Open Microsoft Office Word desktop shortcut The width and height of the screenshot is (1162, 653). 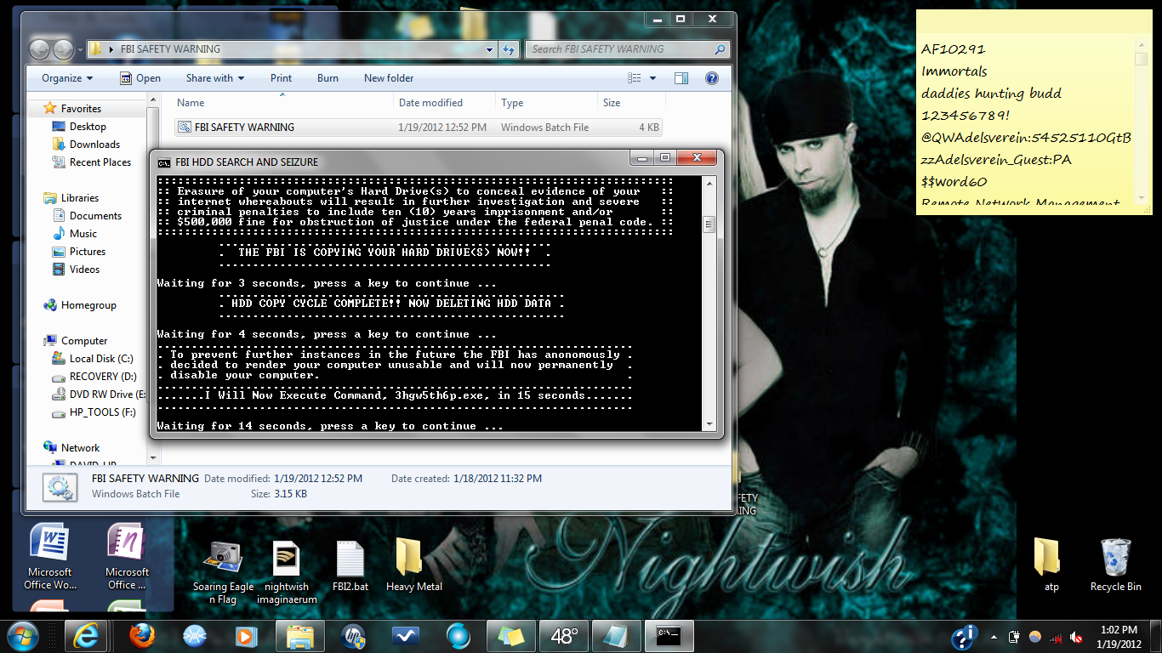(x=49, y=557)
